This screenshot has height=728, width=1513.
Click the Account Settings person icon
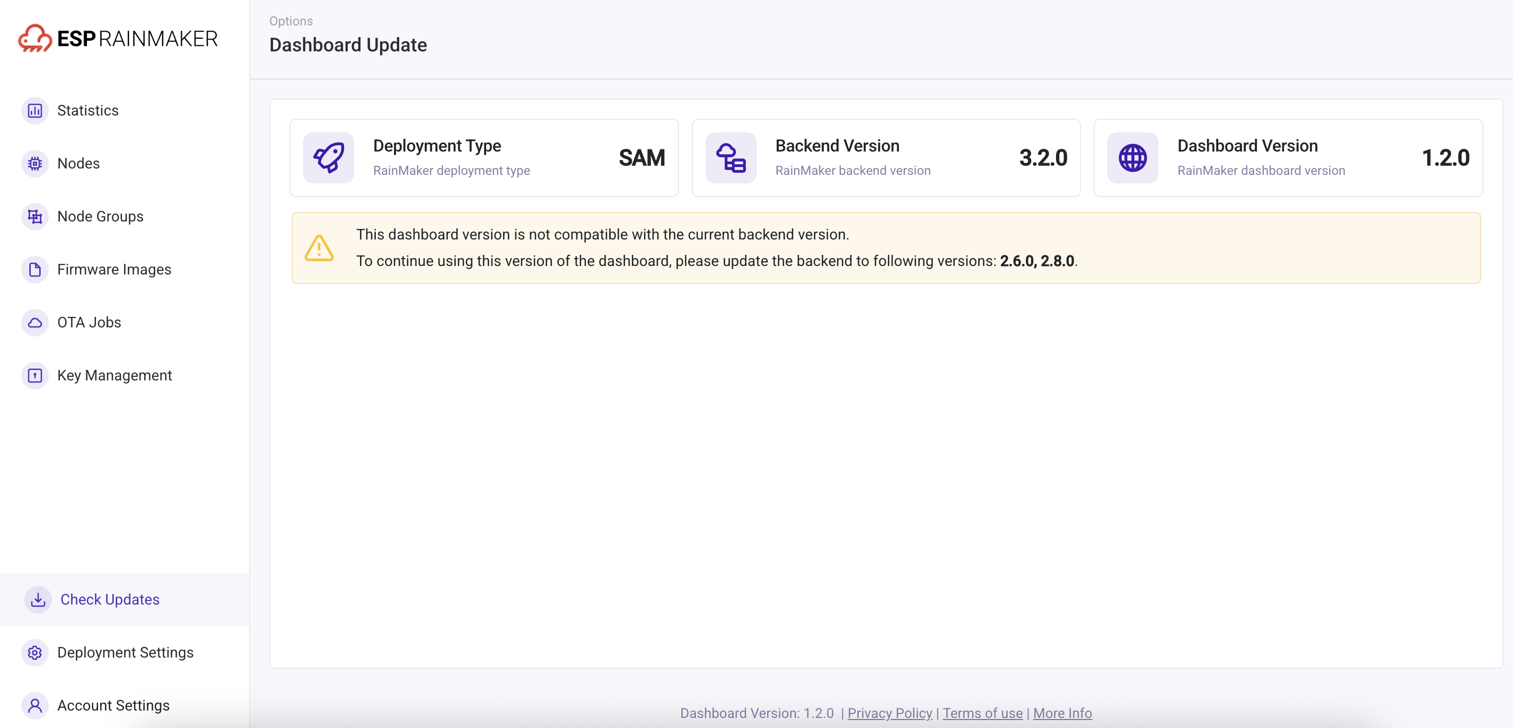(x=35, y=705)
